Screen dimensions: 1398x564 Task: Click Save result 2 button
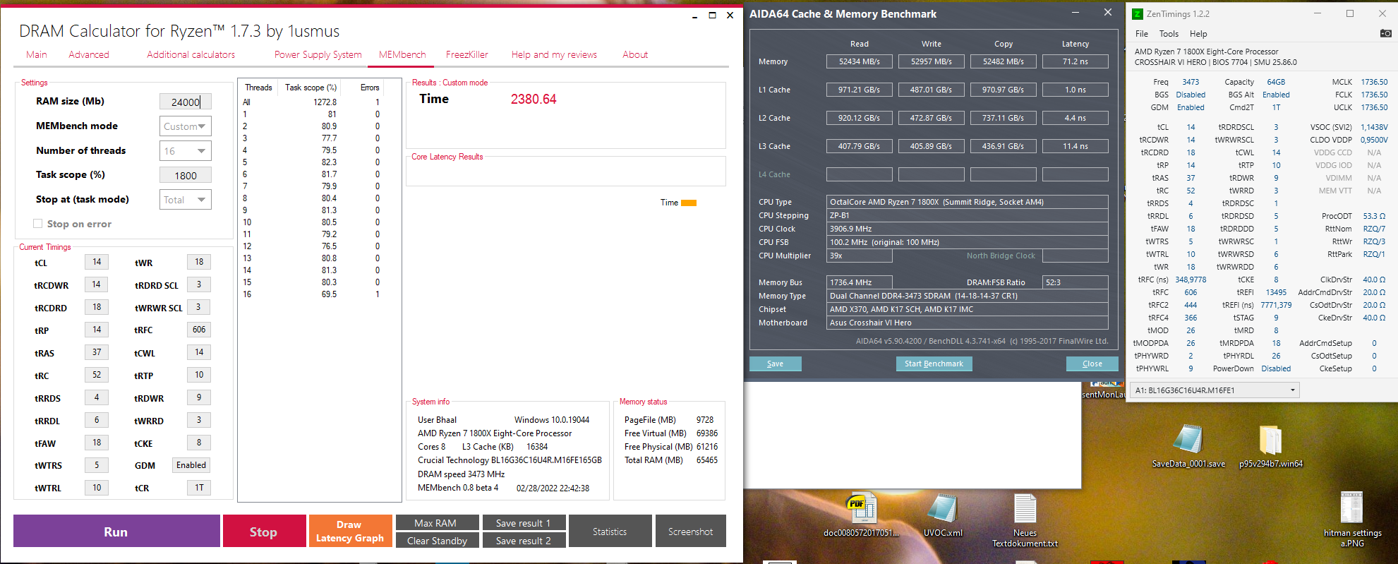(x=523, y=541)
